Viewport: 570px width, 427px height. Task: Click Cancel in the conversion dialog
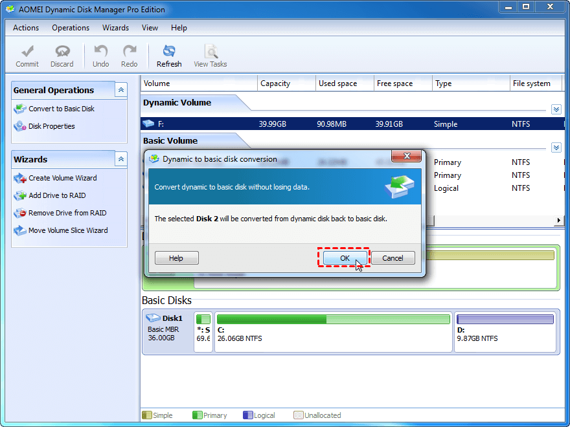(393, 258)
